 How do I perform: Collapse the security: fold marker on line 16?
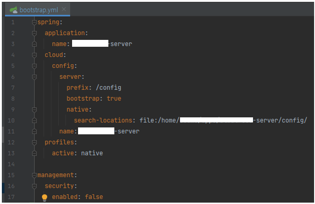(x=34, y=186)
